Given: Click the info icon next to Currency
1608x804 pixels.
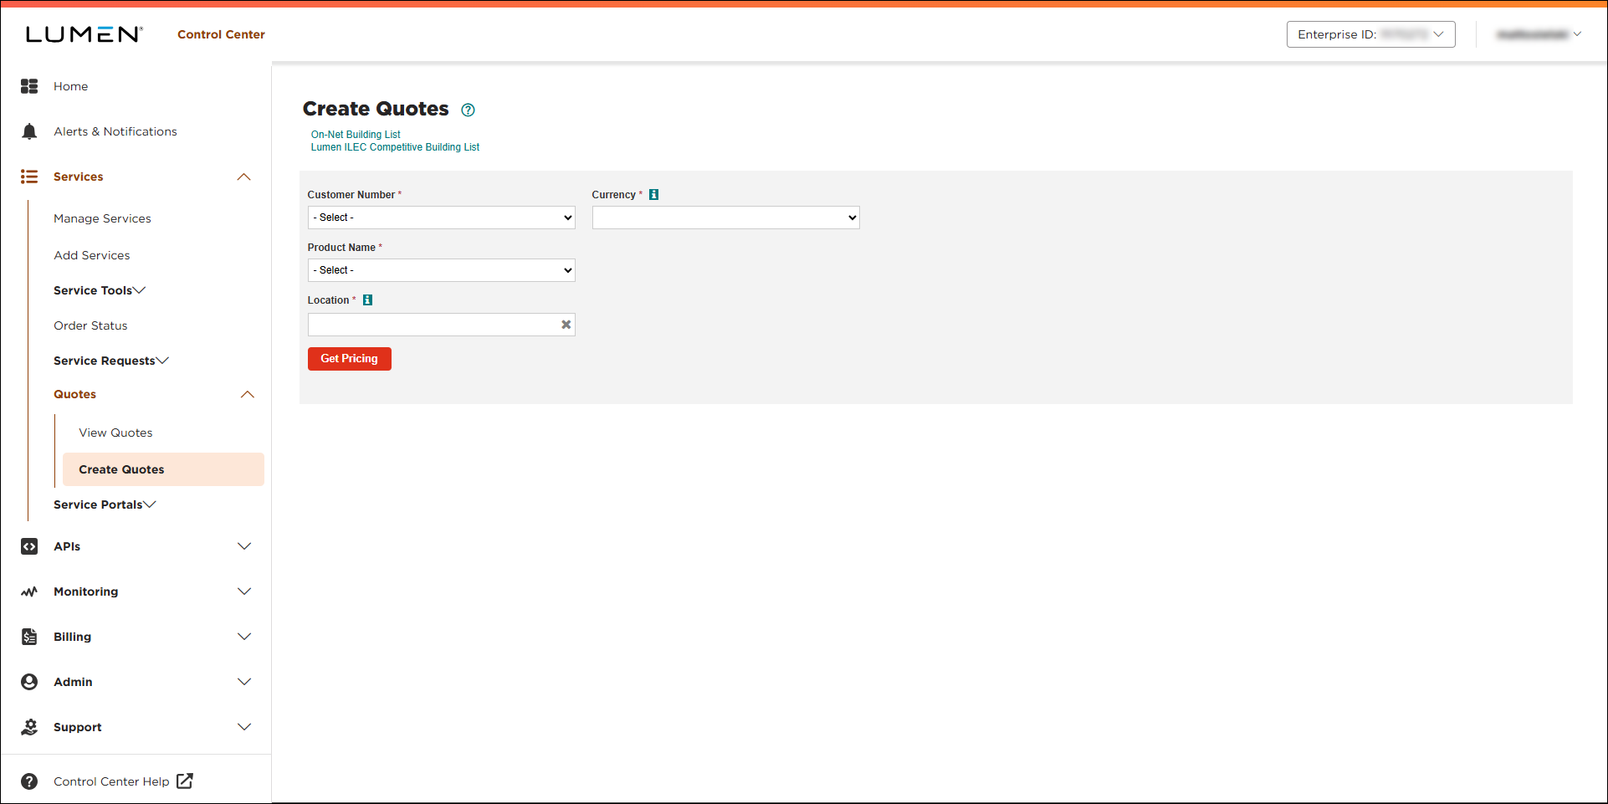Looking at the screenshot, I should [654, 195].
